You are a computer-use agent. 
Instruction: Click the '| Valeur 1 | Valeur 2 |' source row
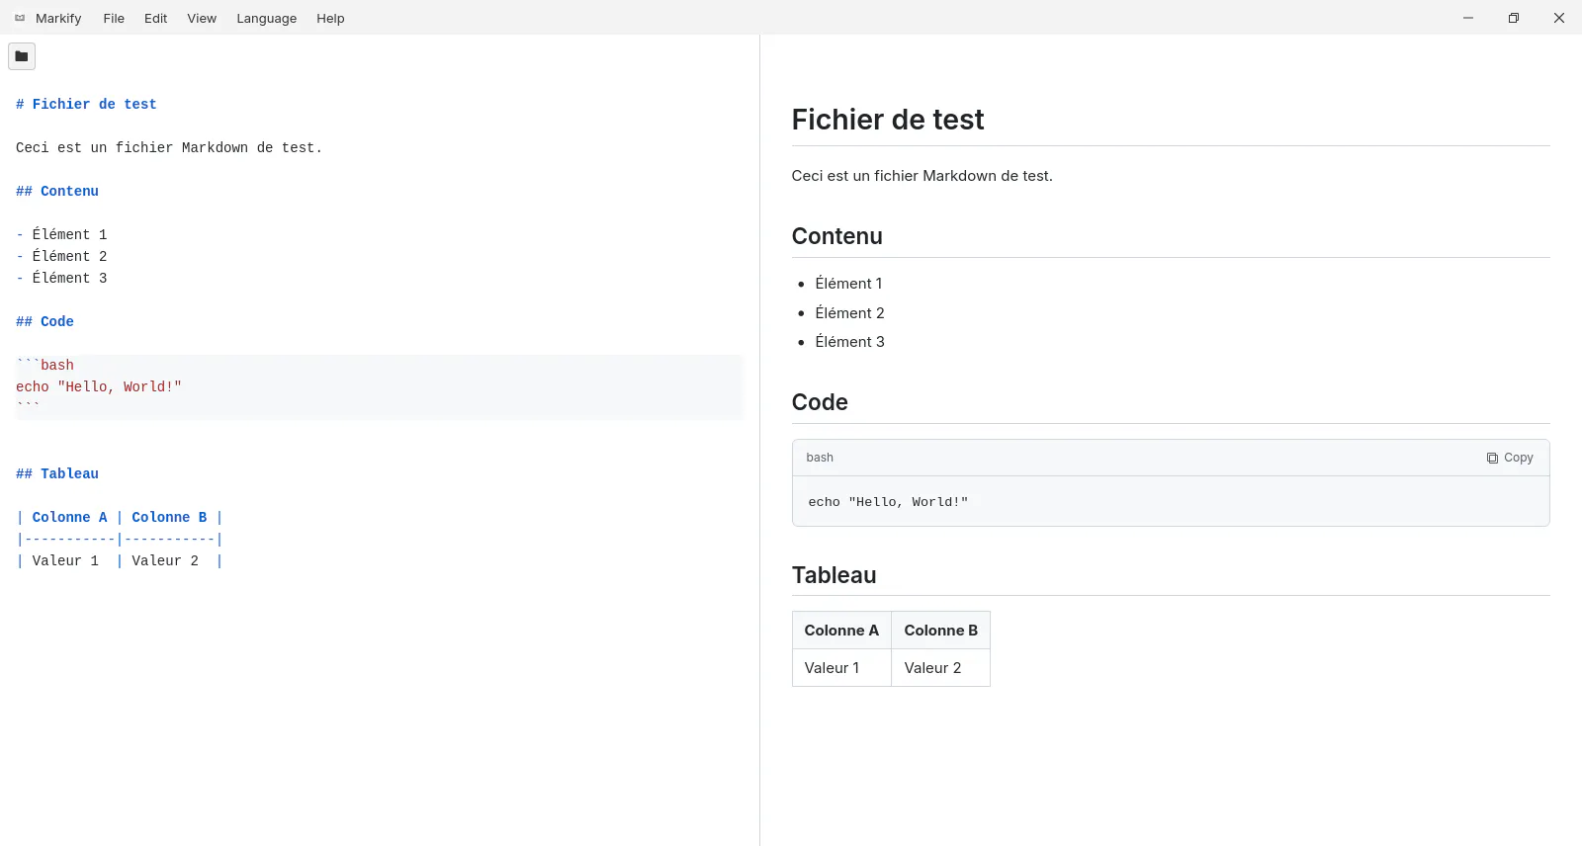coord(120,561)
